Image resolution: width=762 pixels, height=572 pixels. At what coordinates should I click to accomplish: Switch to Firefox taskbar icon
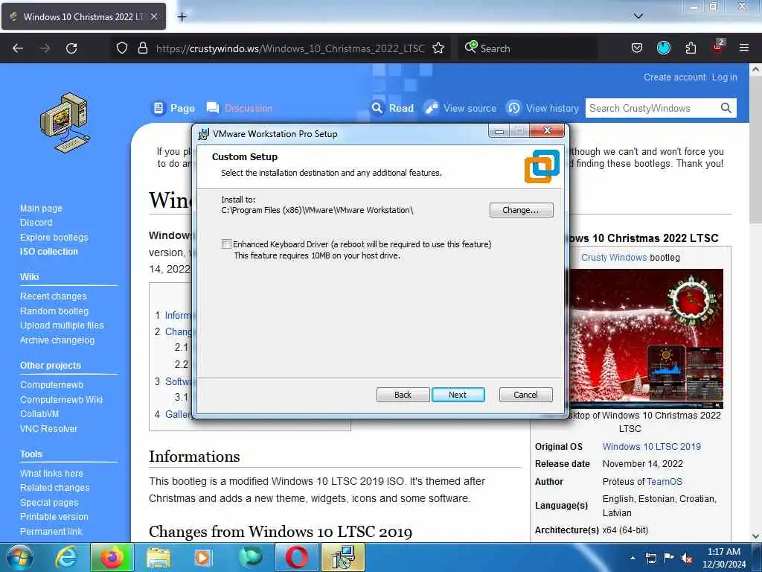click(x=112, y=557)
